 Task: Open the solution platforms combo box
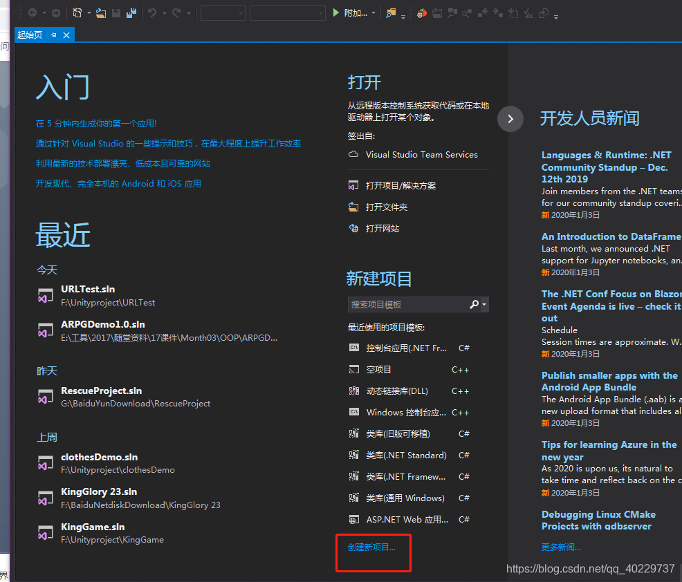(288, 13)
